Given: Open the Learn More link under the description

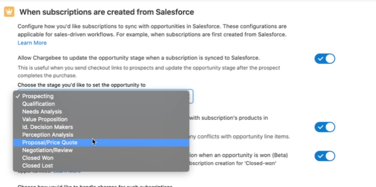Looking at the screenshot, I should pos(32,43).
